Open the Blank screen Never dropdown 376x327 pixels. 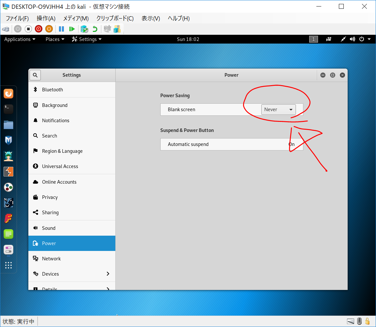pos(278,110)
